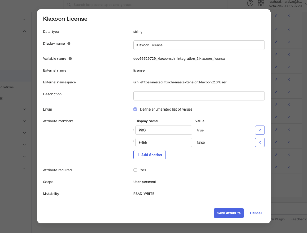Click Save Attribute button
This screenshot has width=307, height=233.
pos(228,213)
